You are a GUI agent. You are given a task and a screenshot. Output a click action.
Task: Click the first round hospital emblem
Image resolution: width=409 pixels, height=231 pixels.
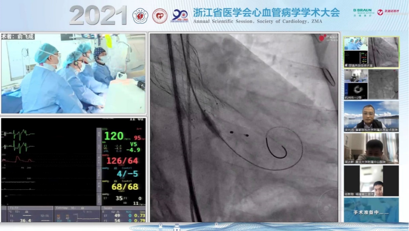[140, 16]
